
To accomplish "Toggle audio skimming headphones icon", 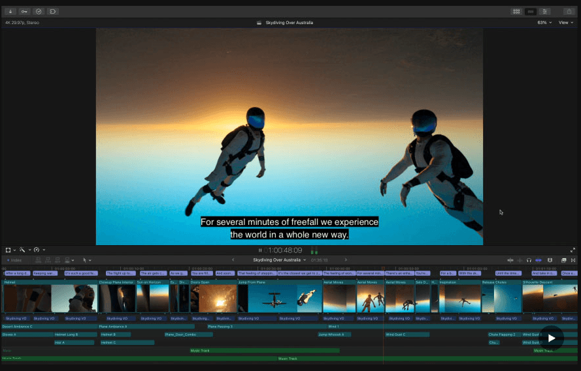I will point(529,260).
